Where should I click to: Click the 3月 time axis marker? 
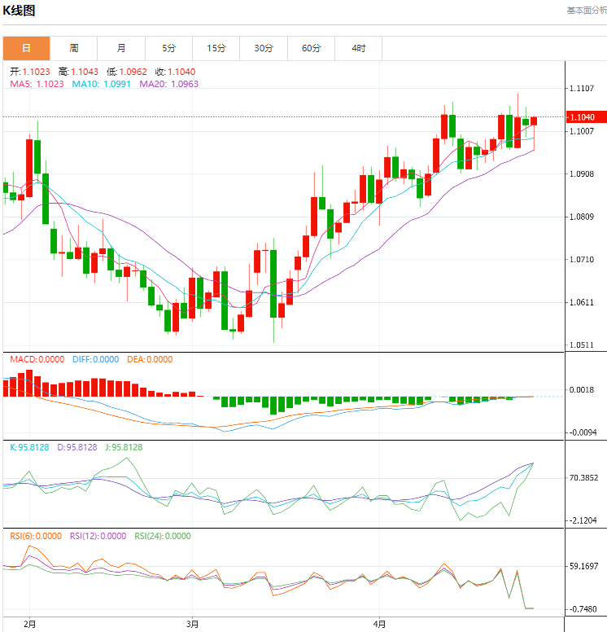192,624
